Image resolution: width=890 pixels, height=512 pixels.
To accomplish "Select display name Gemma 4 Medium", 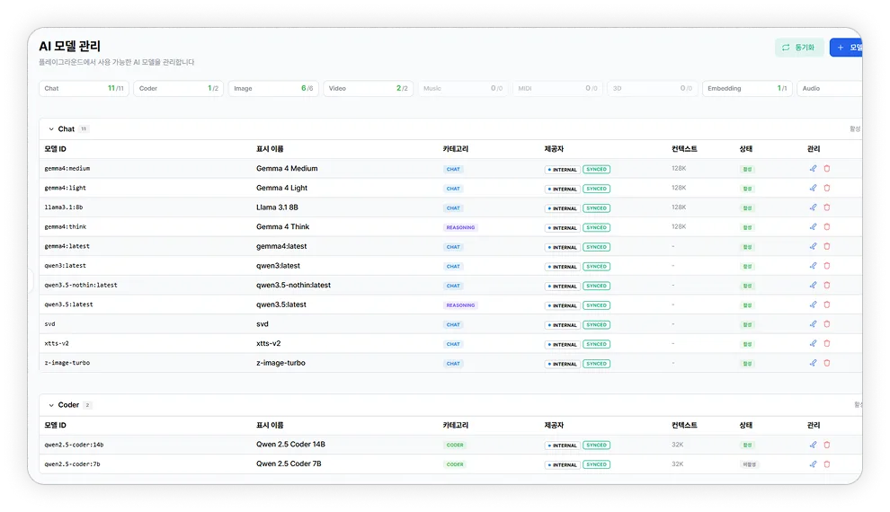I will [287, 168].
